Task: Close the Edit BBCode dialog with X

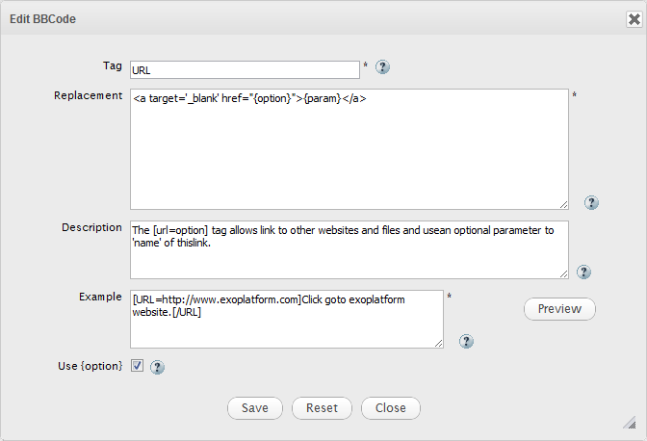Action: tap(632, 18)
